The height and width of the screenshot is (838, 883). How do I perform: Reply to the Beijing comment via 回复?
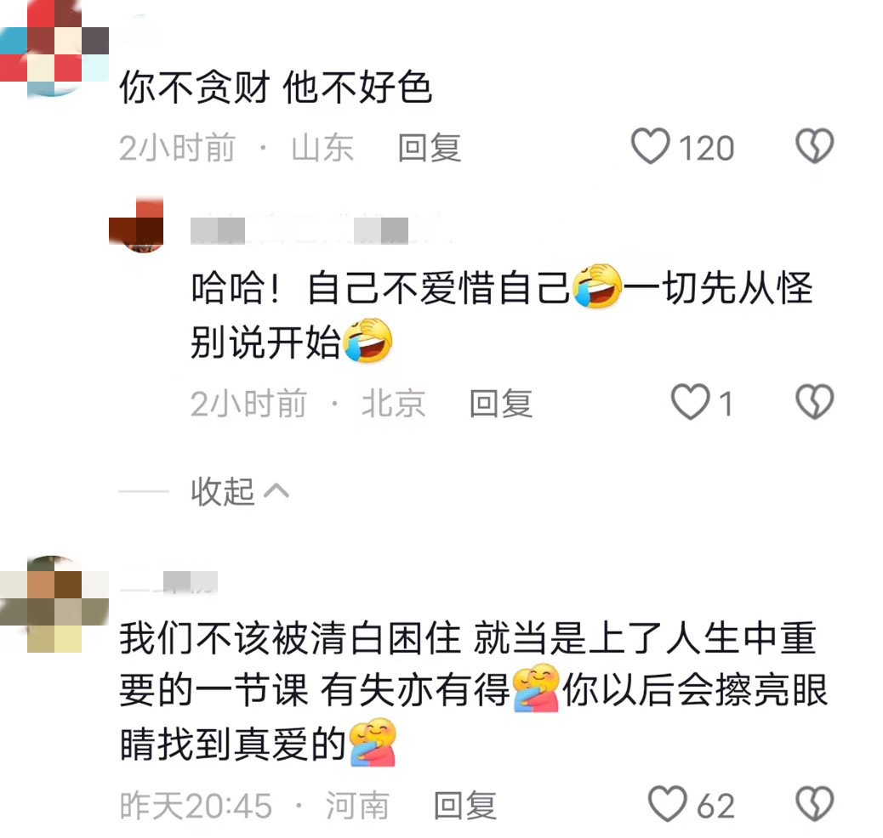[x=501, y=403]
